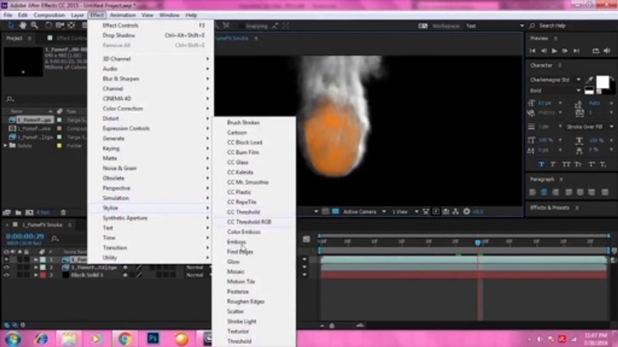Expand layer 2 properties triangle

(35, 267)
